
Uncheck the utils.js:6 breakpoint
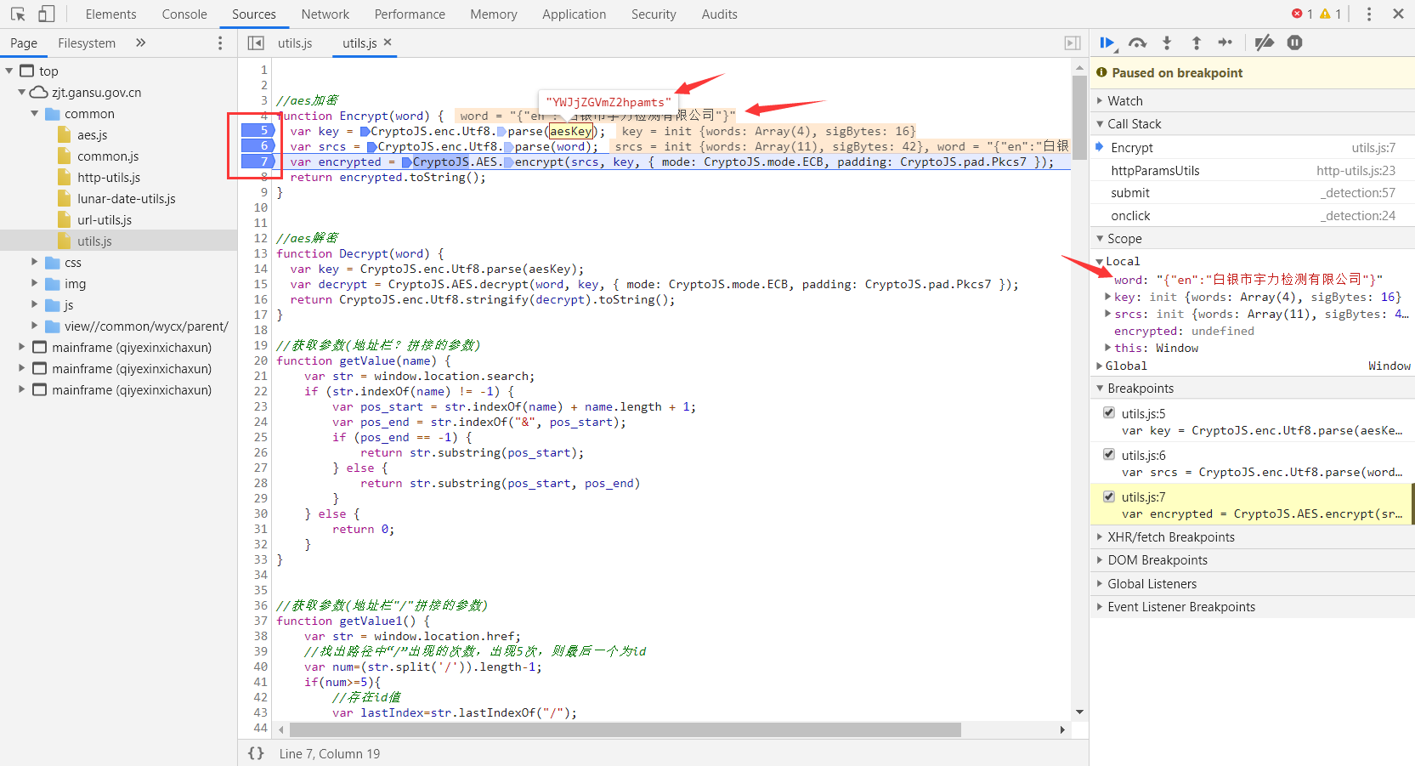pos(1109,455)
